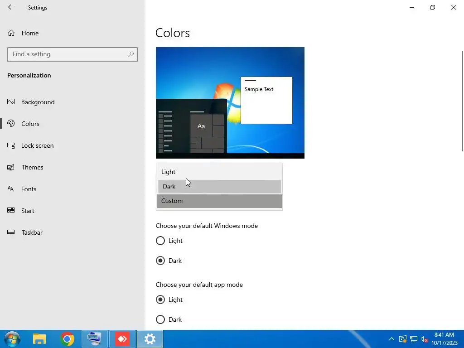
Task: Open the Background menu label
Action: pyautogui.click(x=38, y=102)
